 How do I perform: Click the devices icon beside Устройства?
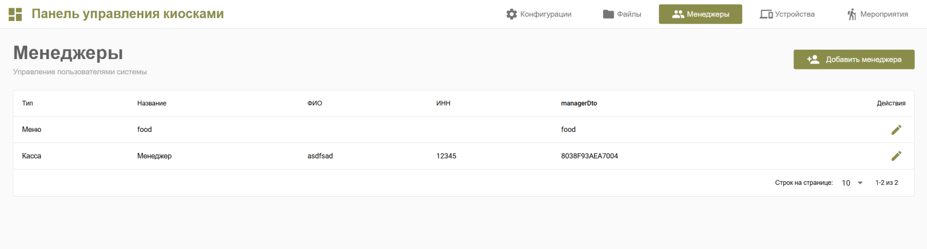tap(766, 14)
